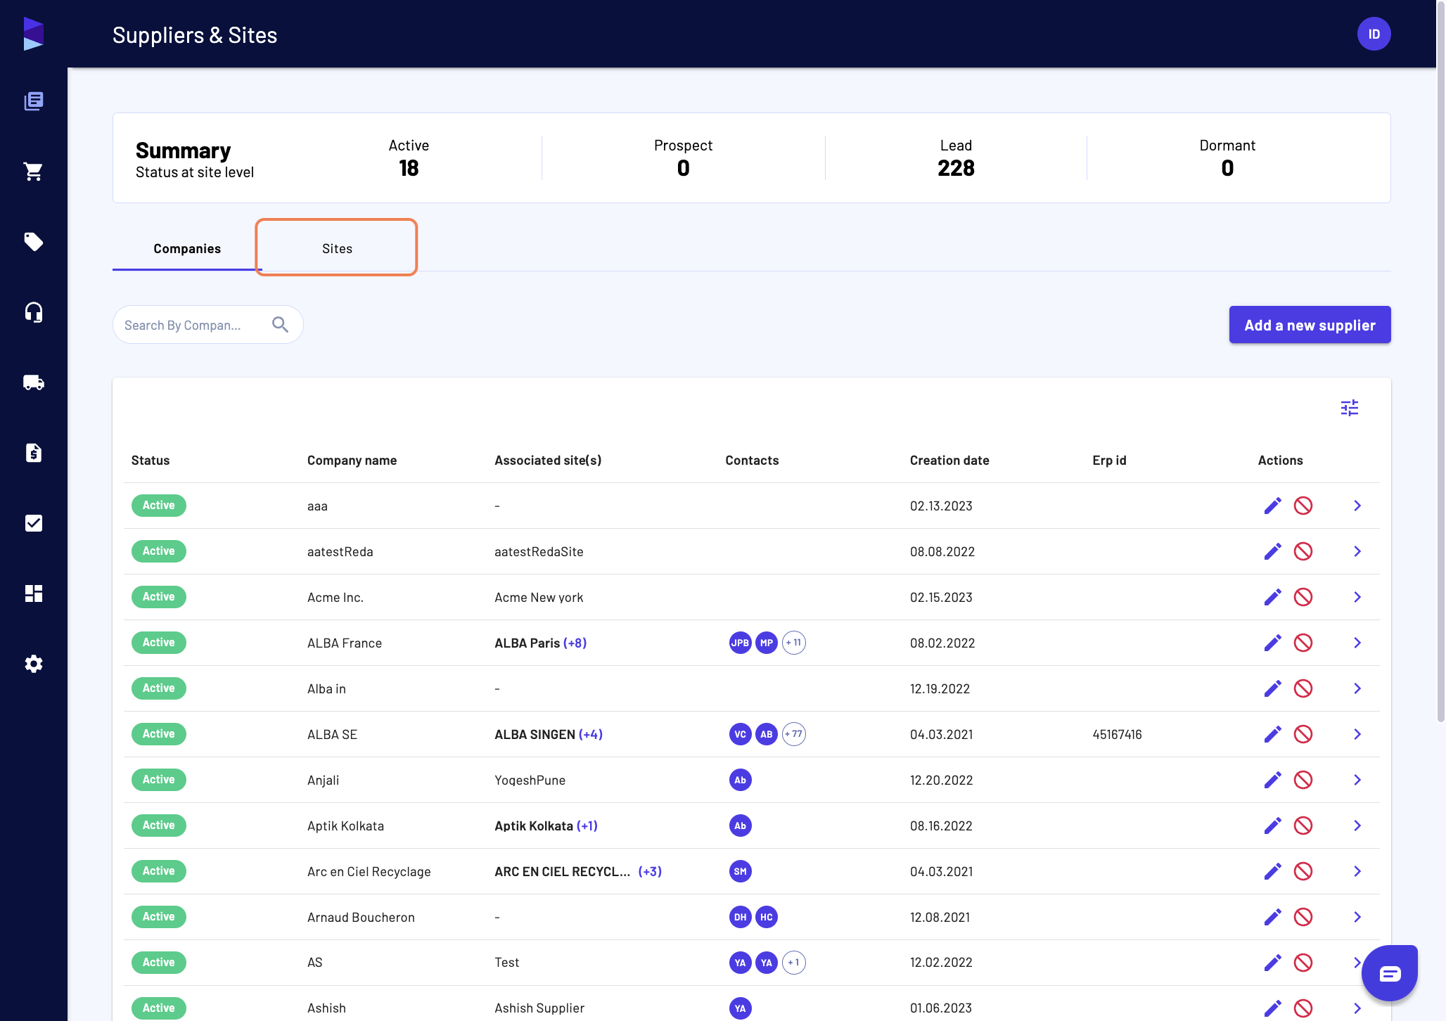Open the shopping cart sidebar icon

tap(34, 172)
